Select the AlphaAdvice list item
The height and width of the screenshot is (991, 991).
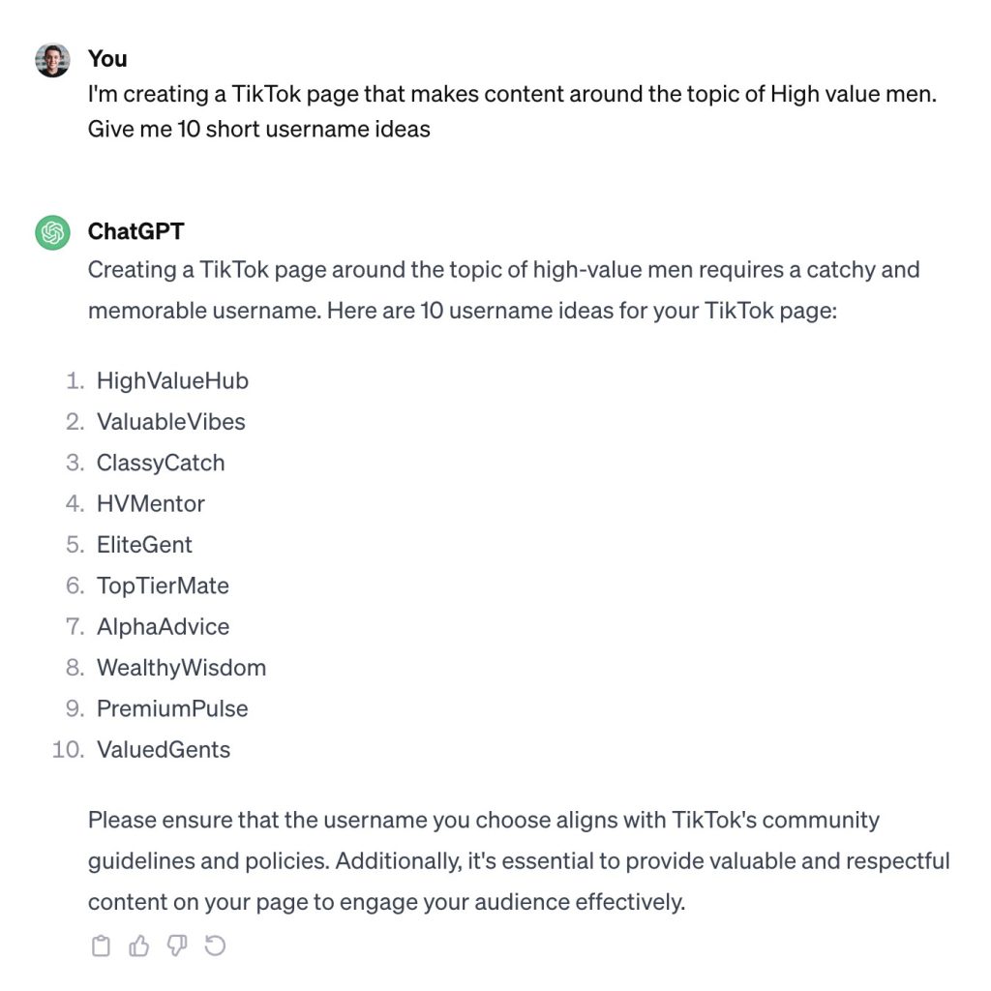[x=163, y=627]
